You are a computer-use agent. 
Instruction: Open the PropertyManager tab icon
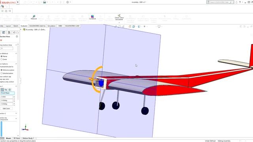coord(4,33)
